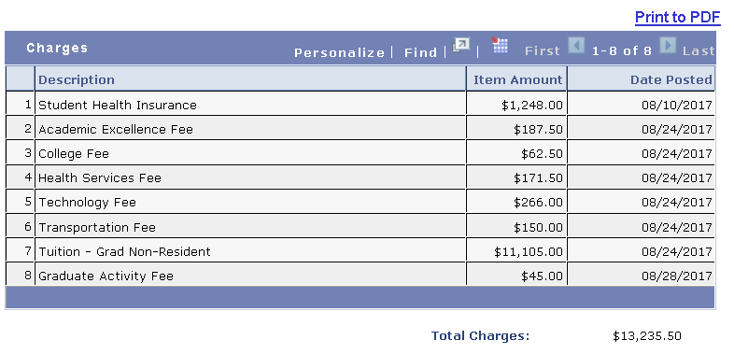
Task: Go to First page of charges
Action: pos(542,50)
